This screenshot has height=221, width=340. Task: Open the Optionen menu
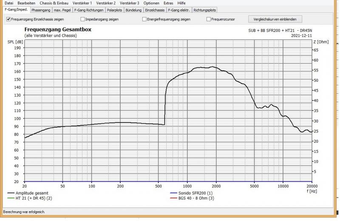[151, 3]
